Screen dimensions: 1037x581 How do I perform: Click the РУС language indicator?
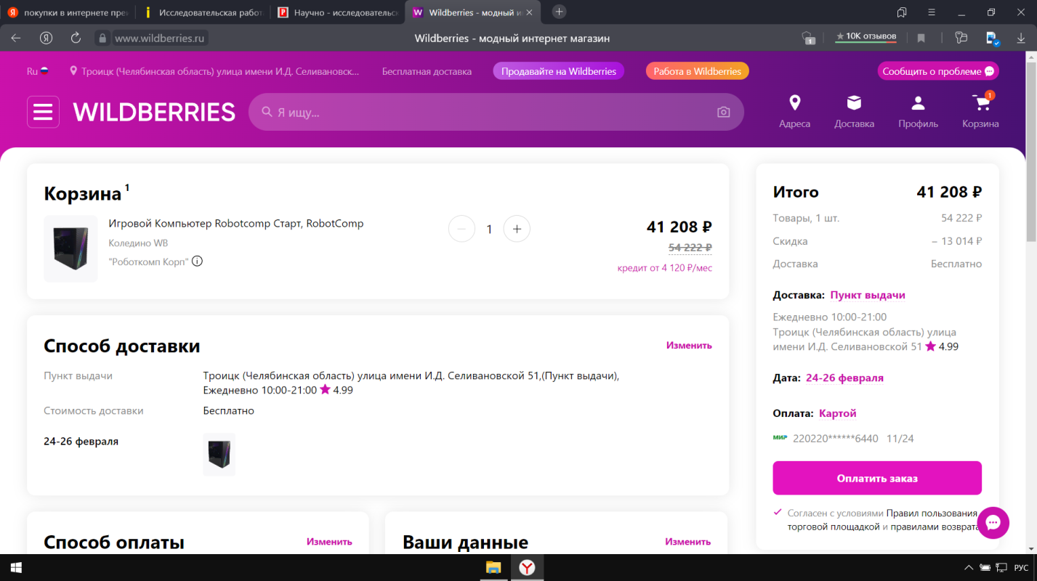click(x=1021, y=567)
